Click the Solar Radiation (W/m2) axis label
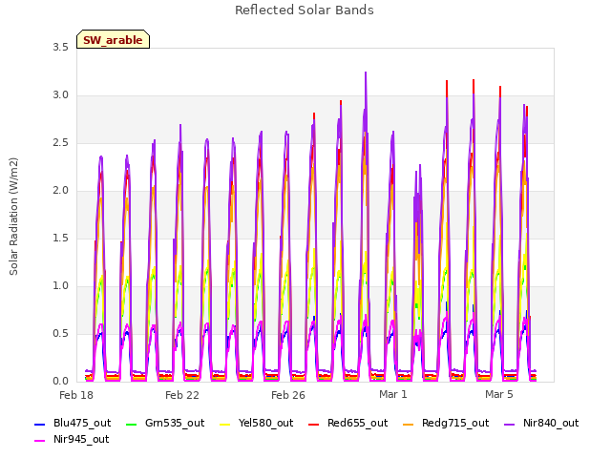The width and height of the screenshot is (611, 458). click(x=13, y=217)
